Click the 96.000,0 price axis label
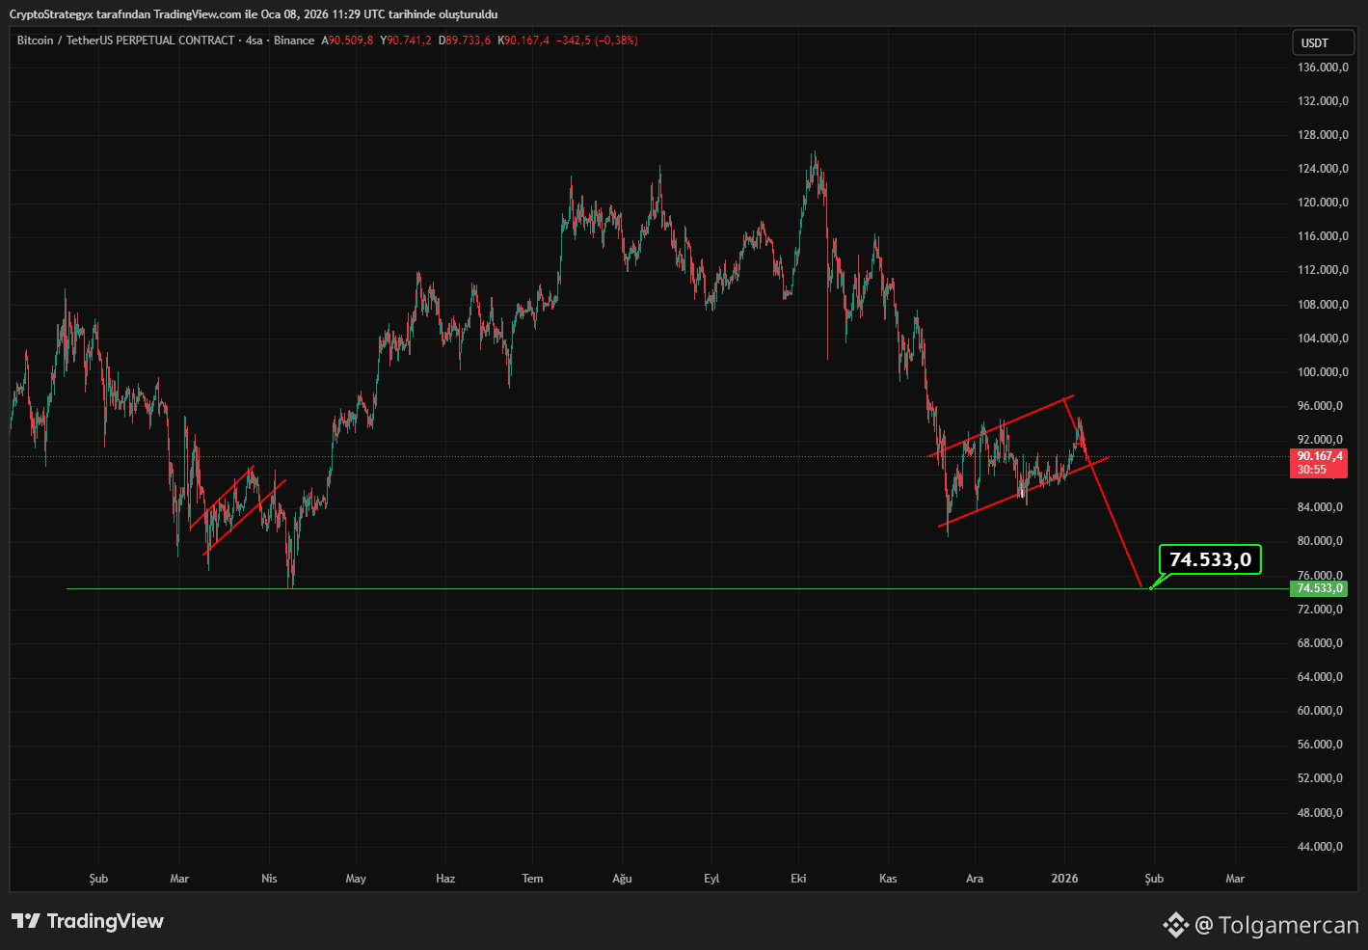1368x950 pixels. point(1321,406)
